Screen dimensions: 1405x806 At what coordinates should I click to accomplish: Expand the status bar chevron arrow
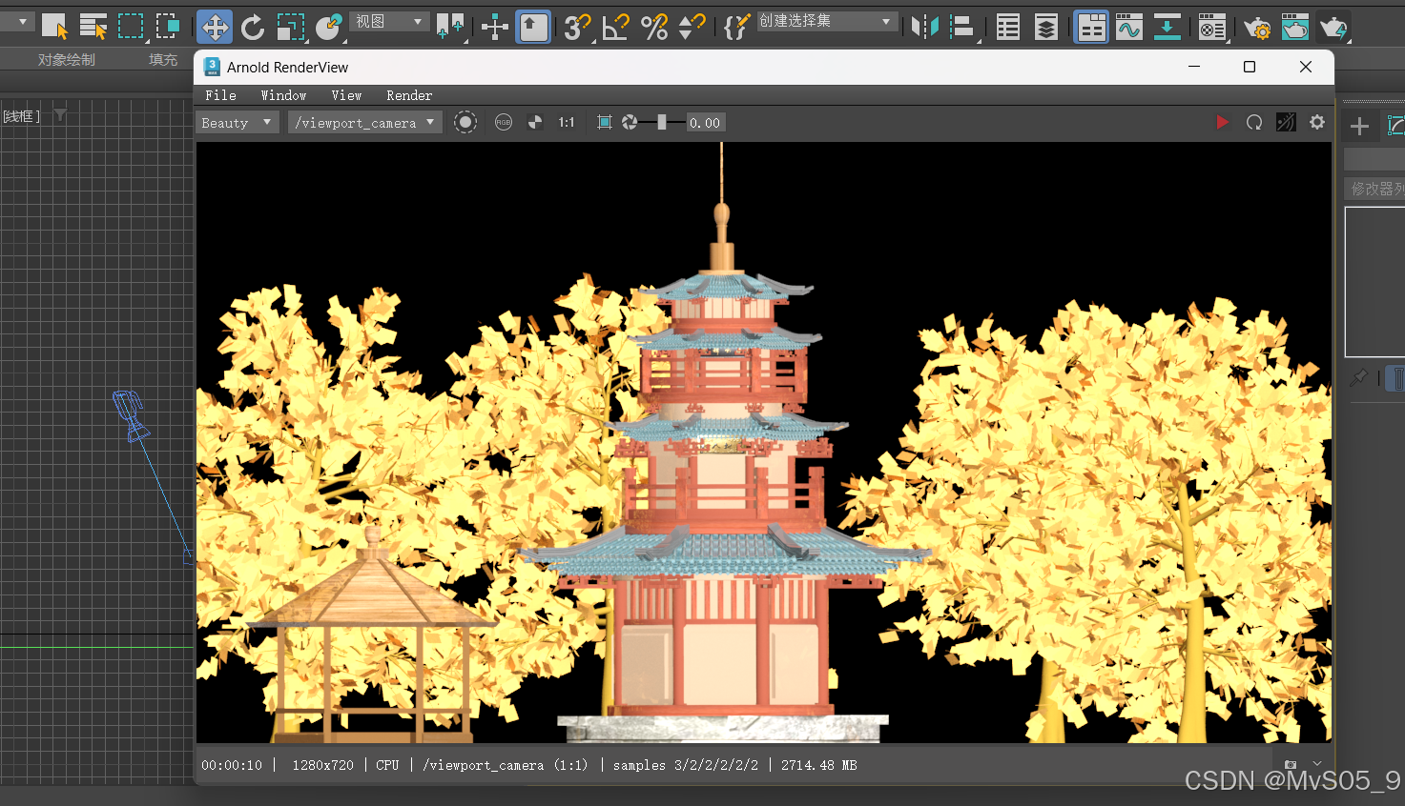tap(1317, 764)
